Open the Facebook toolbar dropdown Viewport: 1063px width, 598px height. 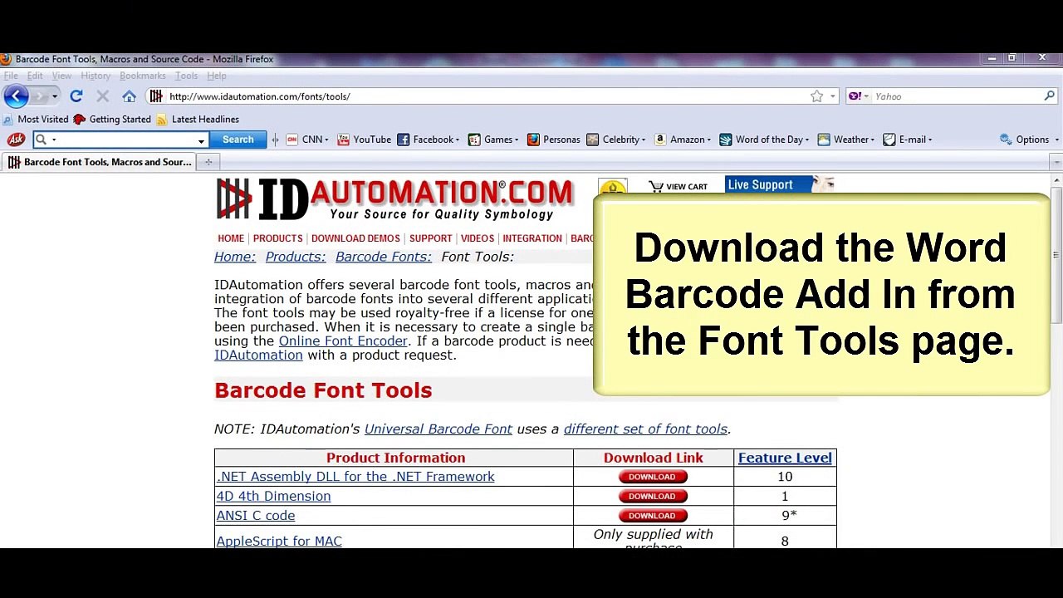tap(428, 140)
